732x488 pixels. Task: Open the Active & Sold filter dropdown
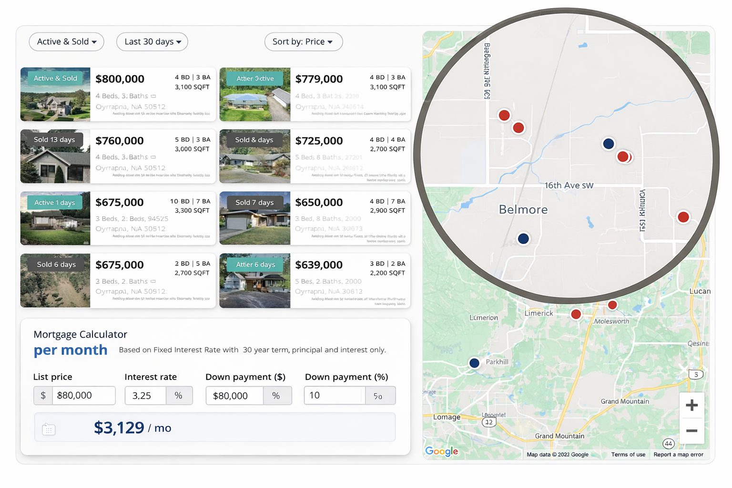66,42
